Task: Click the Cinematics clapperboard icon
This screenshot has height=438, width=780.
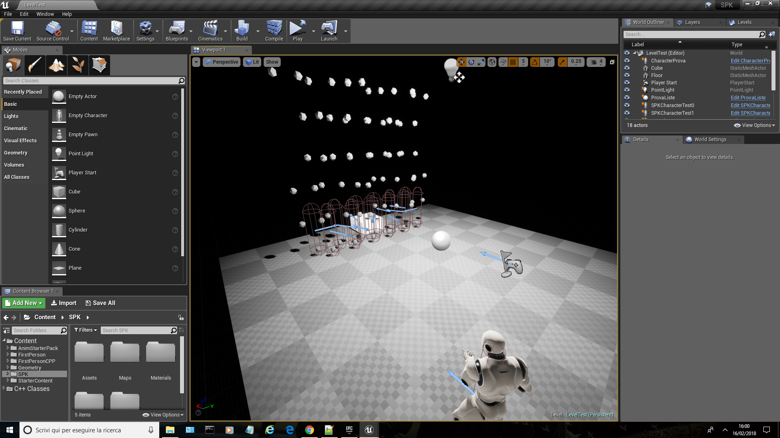Action: click(x=210, y=31)
